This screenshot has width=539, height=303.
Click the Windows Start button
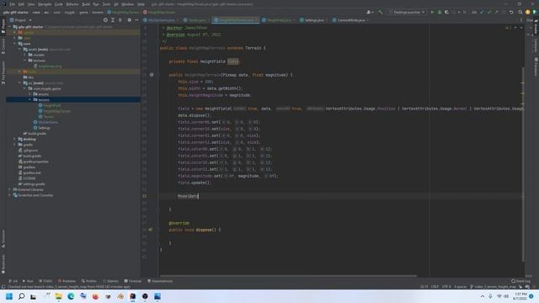[9, 296]
